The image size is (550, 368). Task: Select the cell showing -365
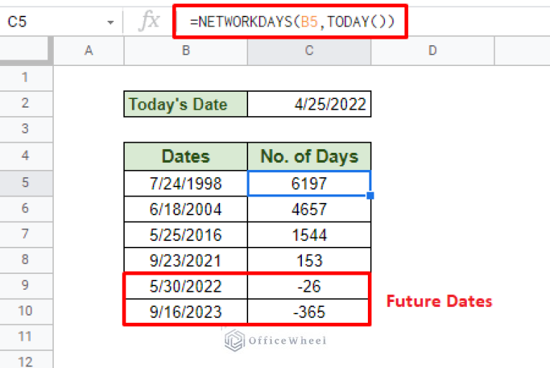[x=309, y=312]
